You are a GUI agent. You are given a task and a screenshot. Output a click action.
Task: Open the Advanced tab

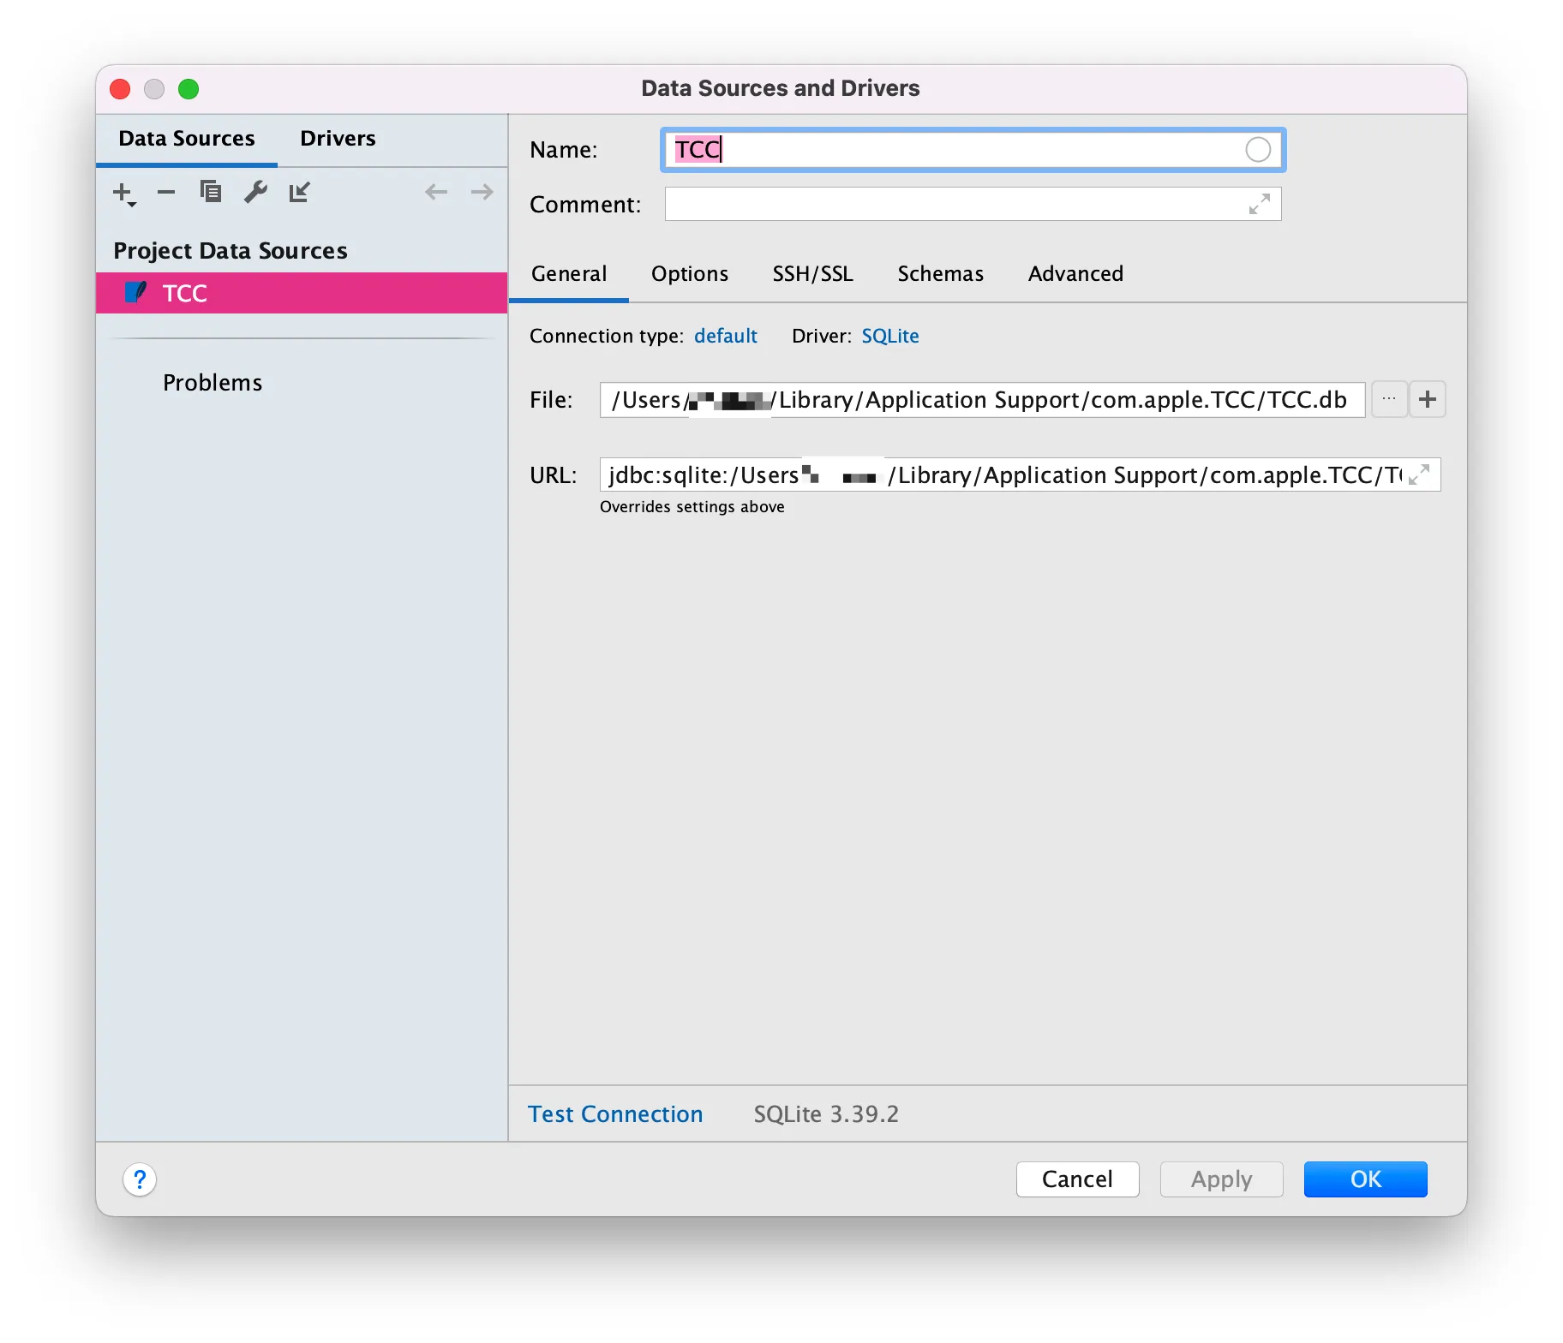pos(1076,274)
